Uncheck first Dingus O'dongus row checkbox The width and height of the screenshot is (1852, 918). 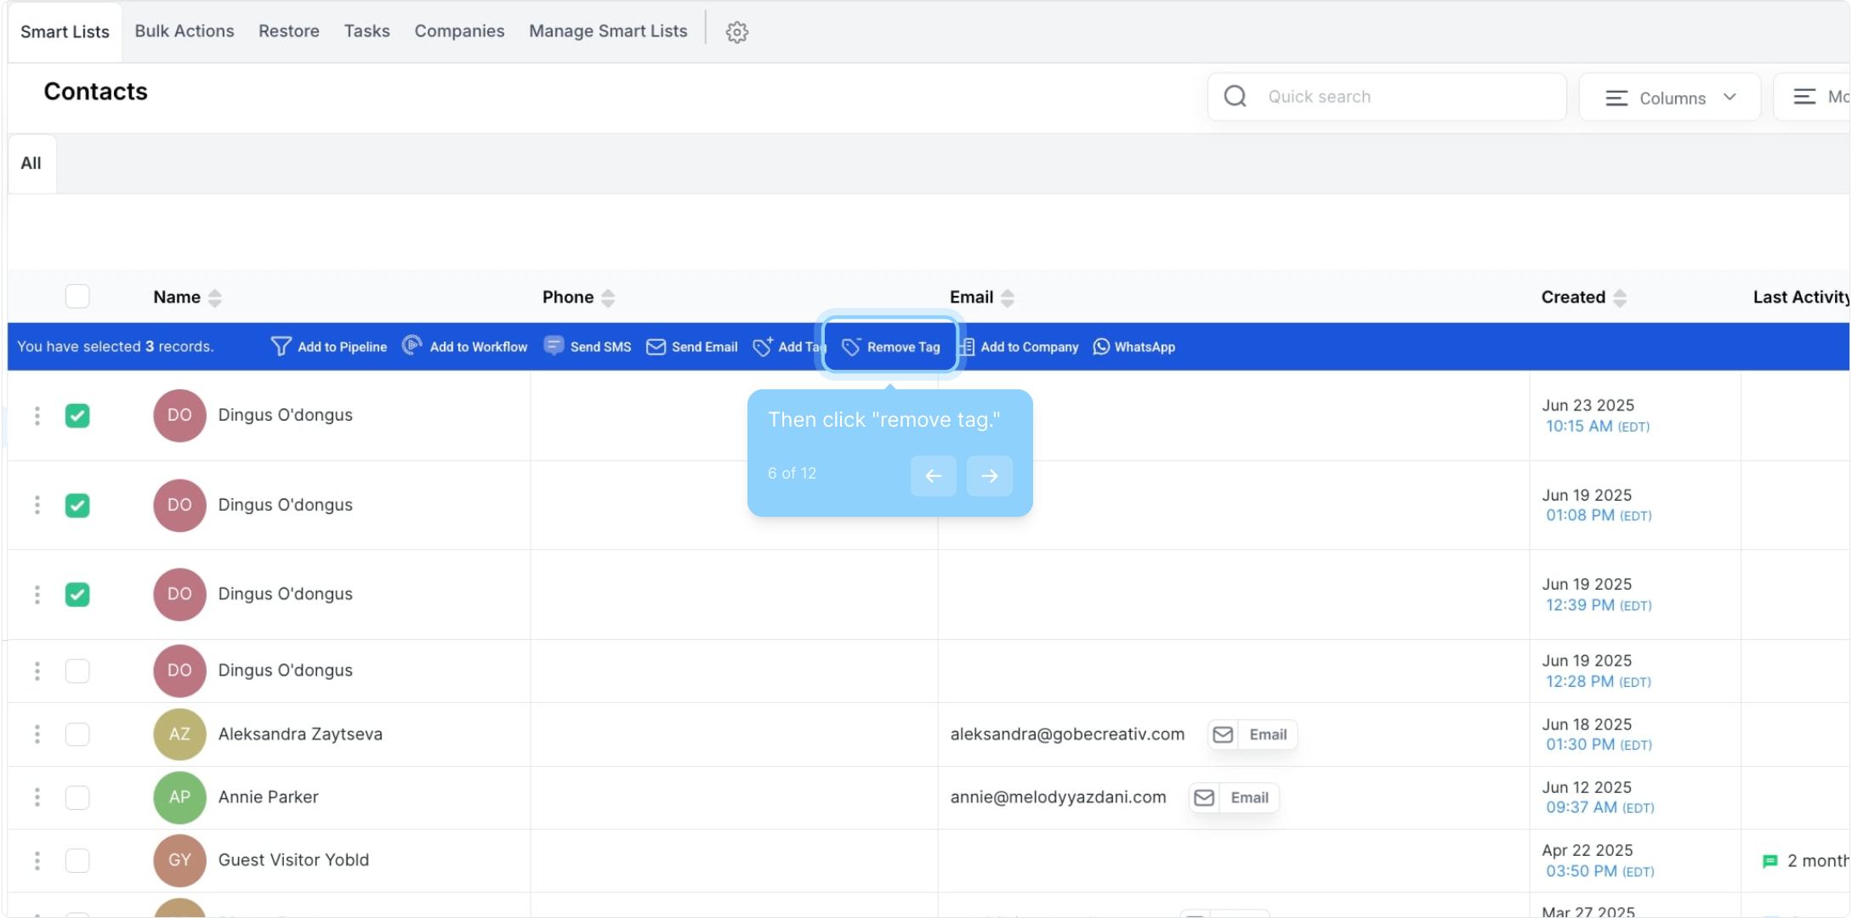pyautogui.click(x=77, y=416)
